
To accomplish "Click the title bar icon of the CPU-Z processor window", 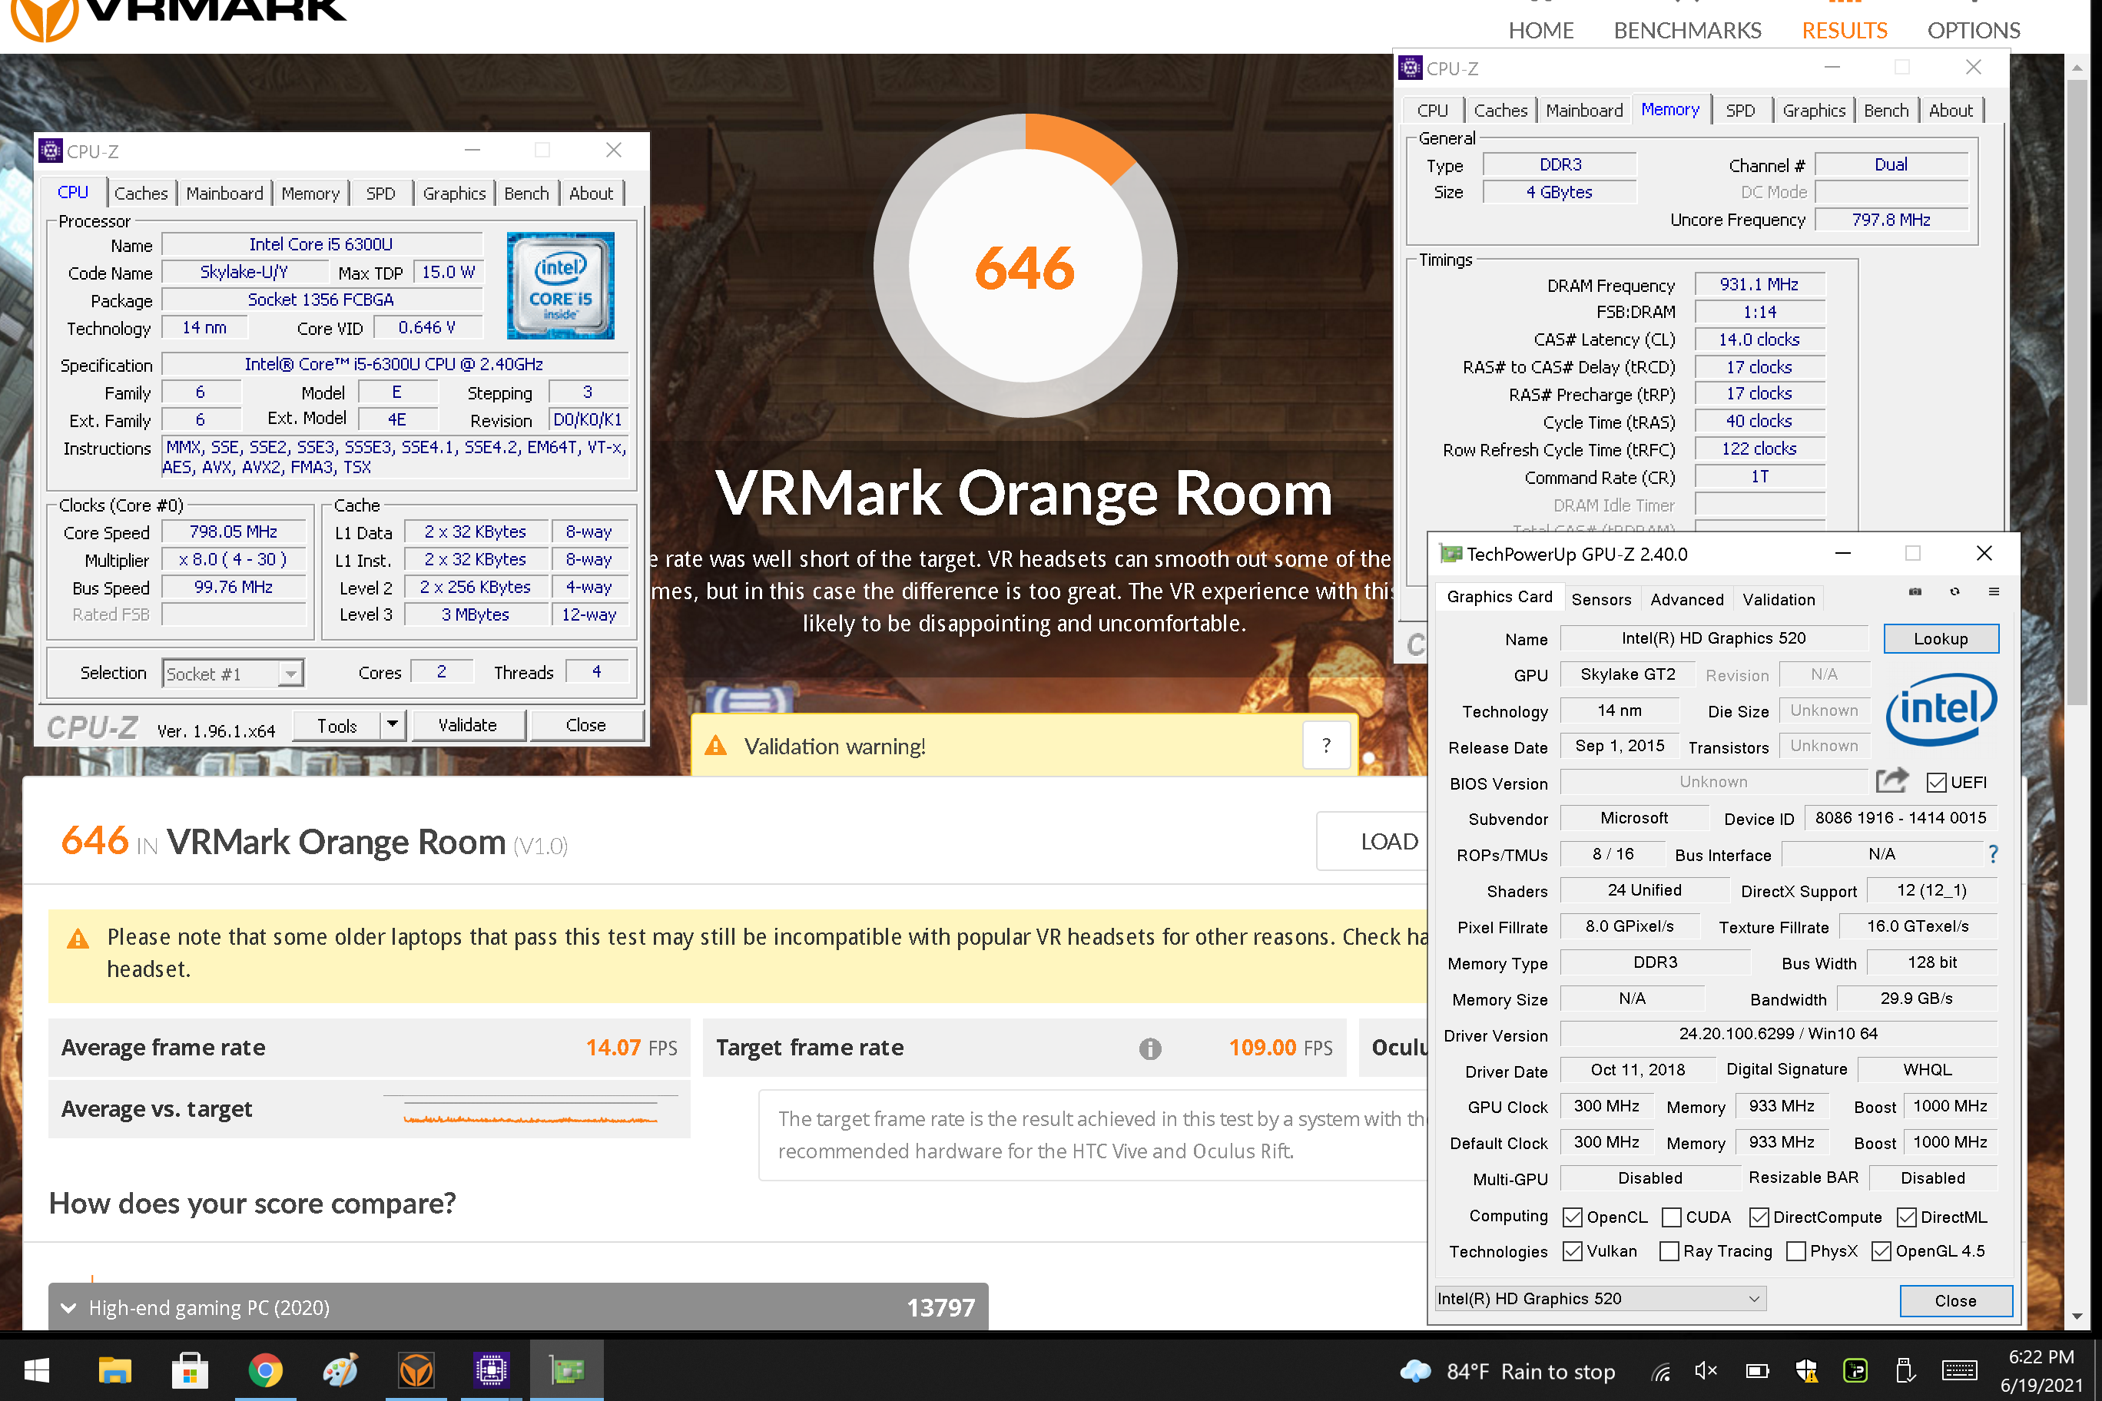I will pyautogui.click(x=51, y=151).
